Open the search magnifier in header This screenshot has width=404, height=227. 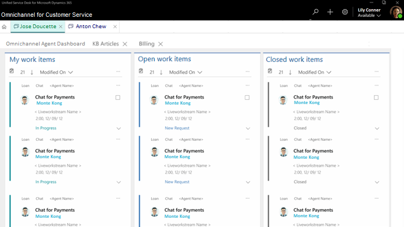coord(316,12)
